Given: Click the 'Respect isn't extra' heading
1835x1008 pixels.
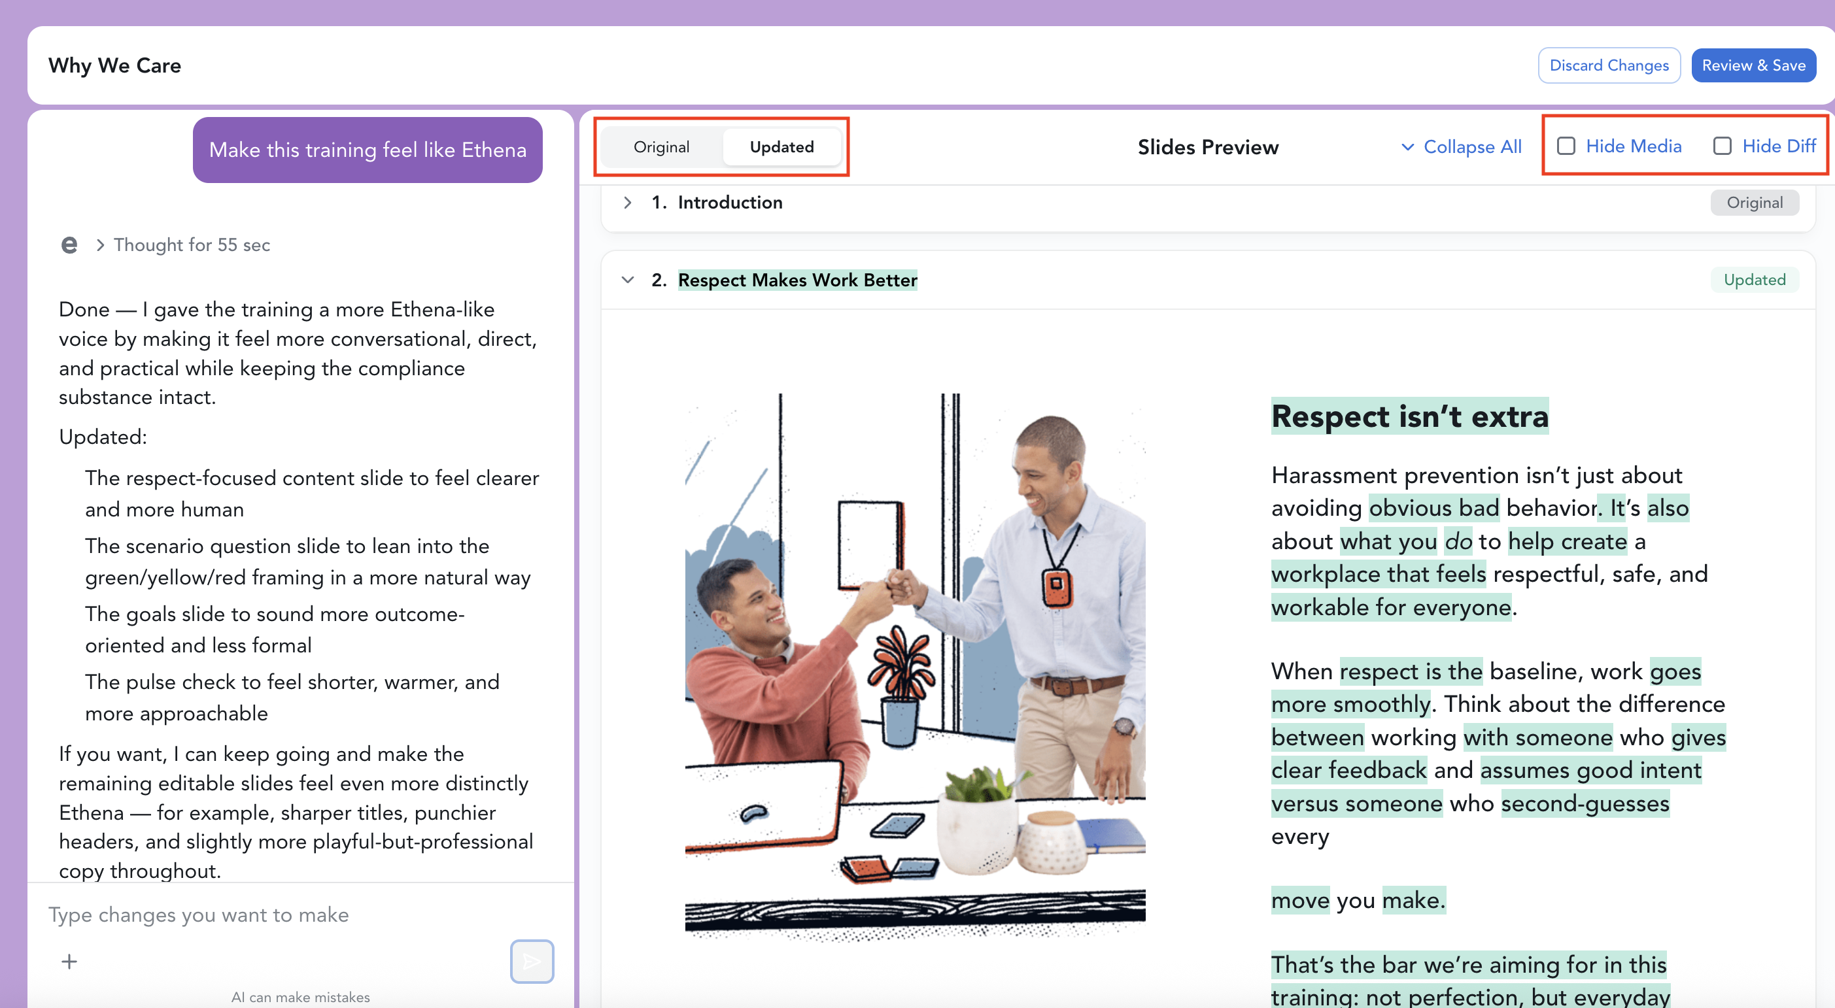Looking at the screenshot, I should [x=1409, y=416].
